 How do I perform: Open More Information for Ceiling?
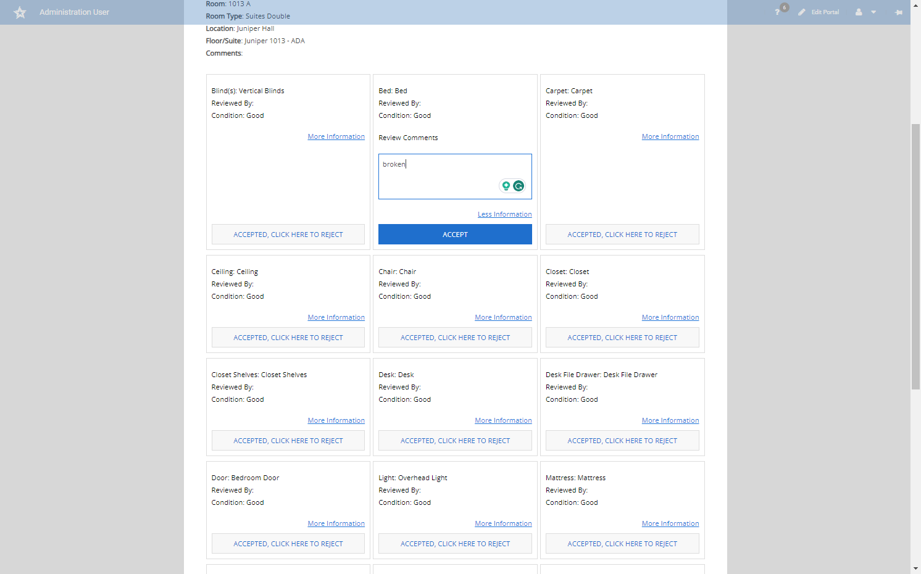[x=336, y=317]
